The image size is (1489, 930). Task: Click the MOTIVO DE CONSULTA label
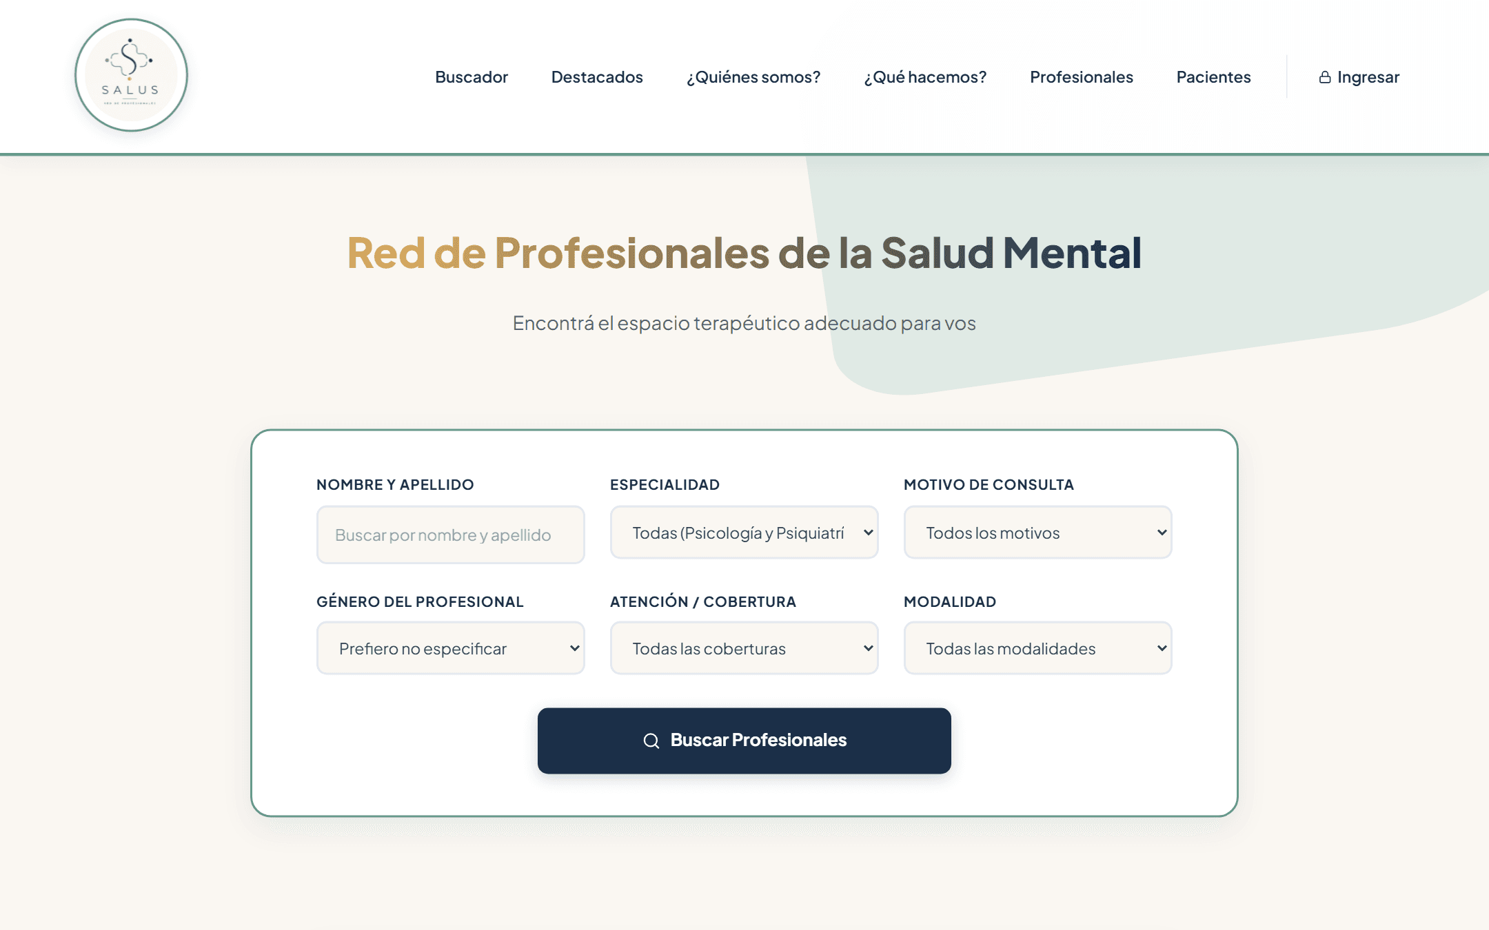point(989,485)
